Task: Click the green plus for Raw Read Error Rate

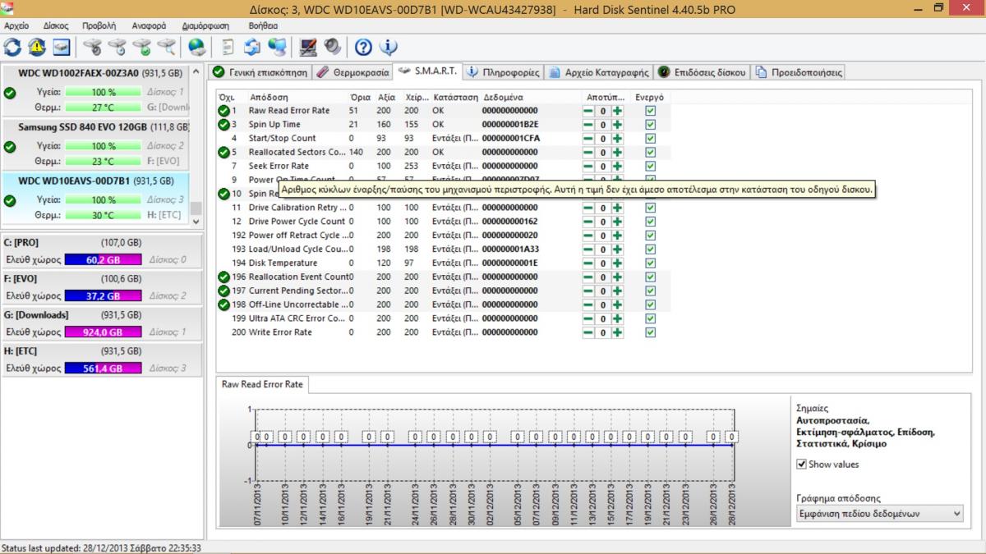Action: pos(617,111)
